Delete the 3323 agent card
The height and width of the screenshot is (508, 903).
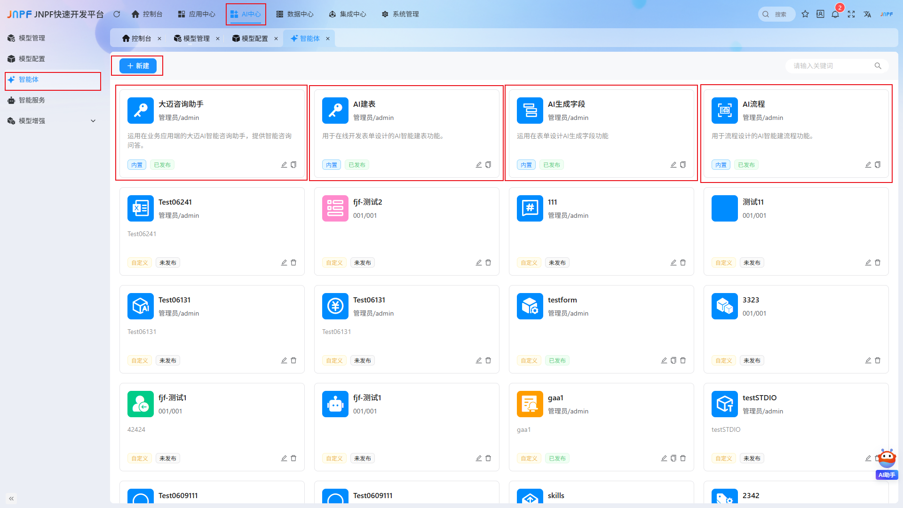tap(878, 360)
